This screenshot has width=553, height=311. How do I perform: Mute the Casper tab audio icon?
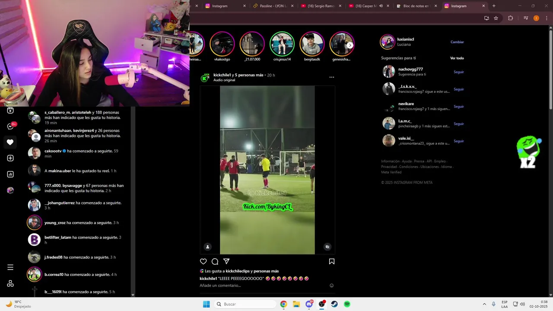(381, 6)
